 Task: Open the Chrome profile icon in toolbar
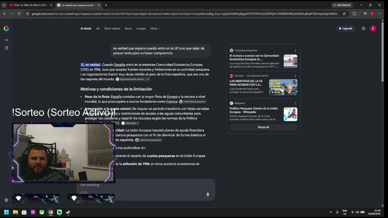(x=372, y=14)
